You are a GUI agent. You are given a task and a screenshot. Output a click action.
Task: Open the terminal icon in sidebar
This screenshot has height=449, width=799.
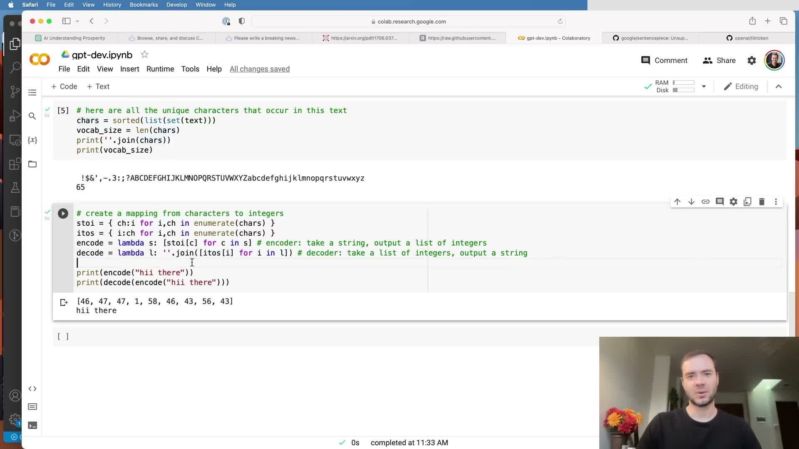click(x=32, y=425)
